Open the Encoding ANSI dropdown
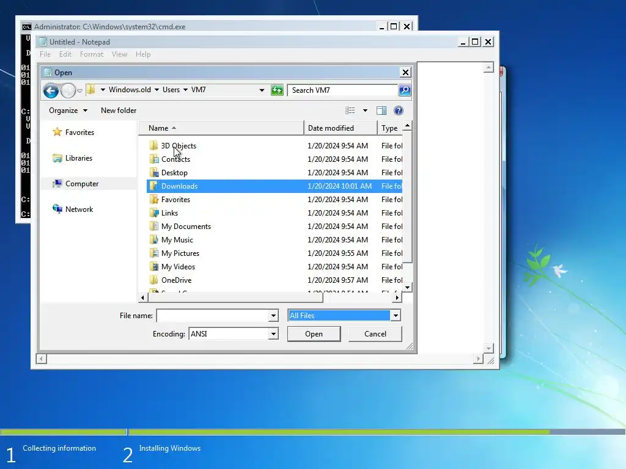Image resolution: width=626 pixels, height=469 pixels. click(273, 334)
